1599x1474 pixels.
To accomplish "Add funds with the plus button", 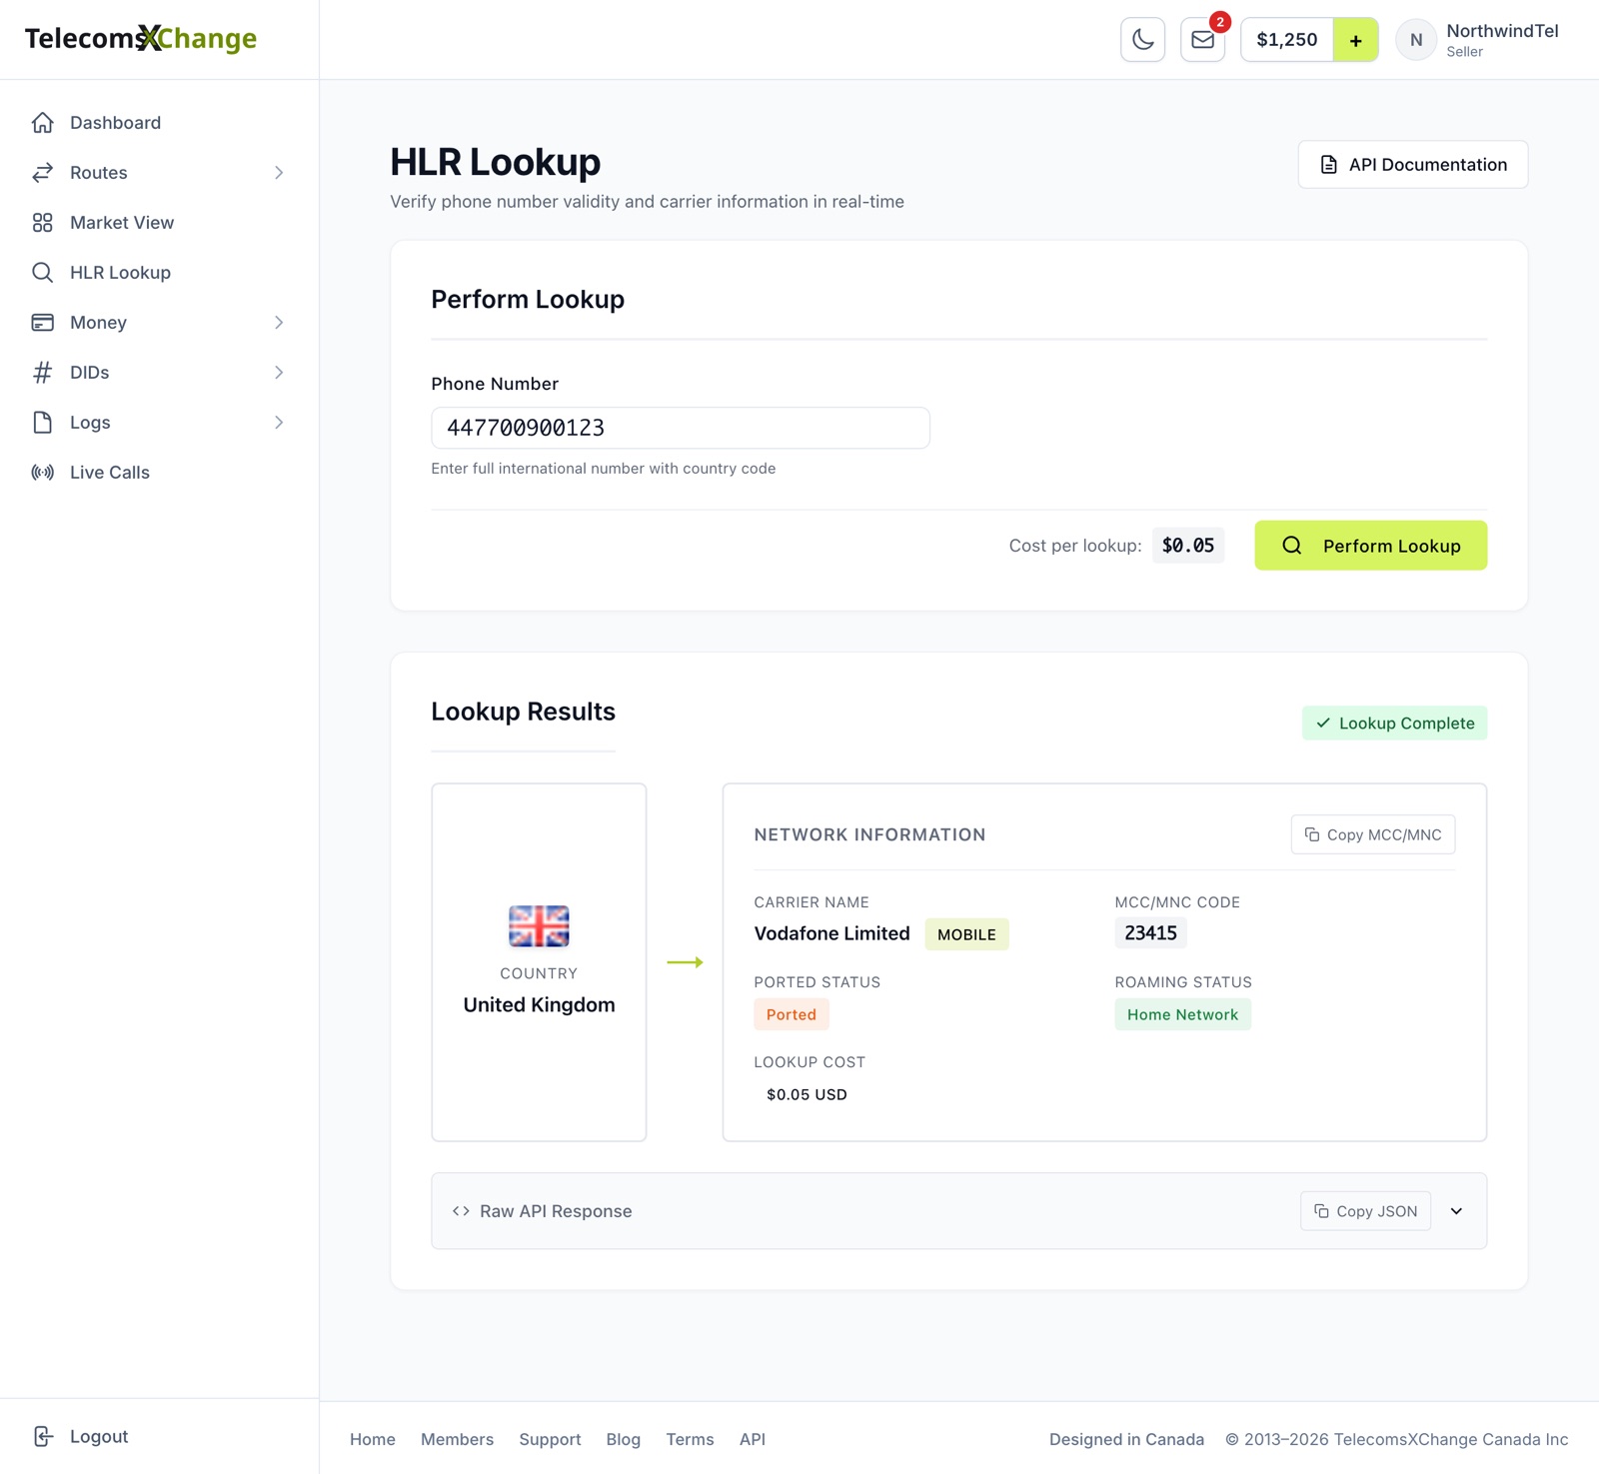I will pos(1355,40).
